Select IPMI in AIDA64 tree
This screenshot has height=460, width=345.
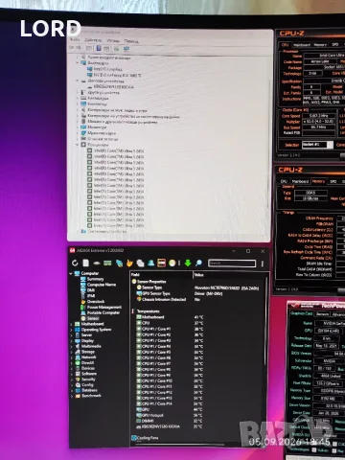[x=91, y=296]
